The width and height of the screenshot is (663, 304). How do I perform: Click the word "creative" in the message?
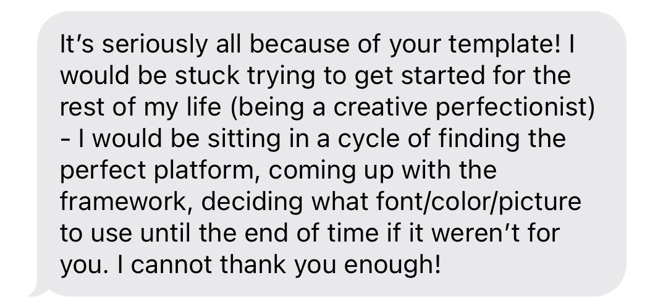[x=380, y=108]
